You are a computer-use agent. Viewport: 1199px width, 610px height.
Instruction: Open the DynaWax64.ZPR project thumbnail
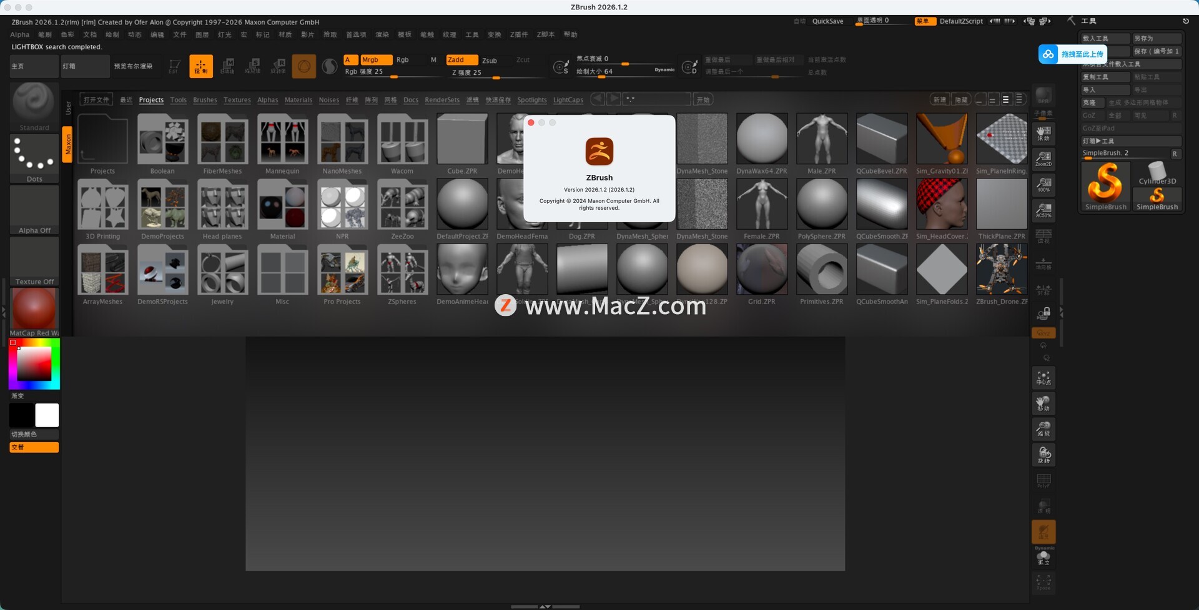[761, 139]
